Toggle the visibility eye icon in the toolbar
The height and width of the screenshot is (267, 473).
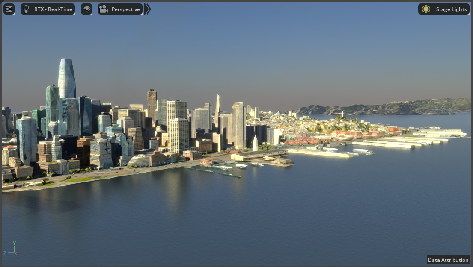86,9
